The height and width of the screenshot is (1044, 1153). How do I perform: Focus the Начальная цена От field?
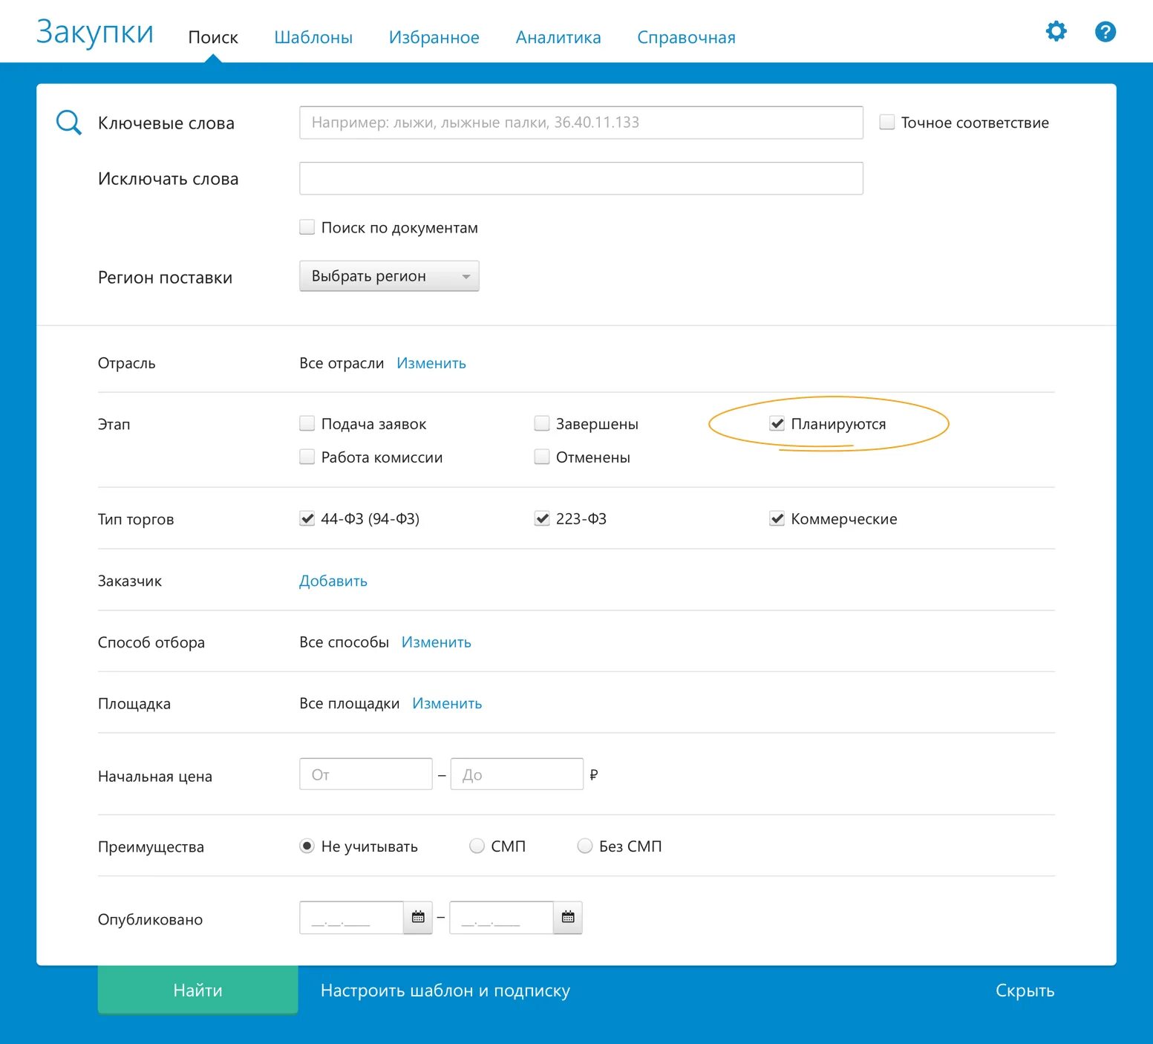366,774
